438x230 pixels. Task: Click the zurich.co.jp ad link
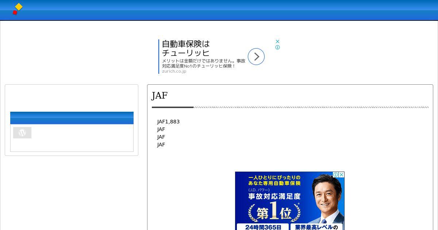tap(174, 71)
